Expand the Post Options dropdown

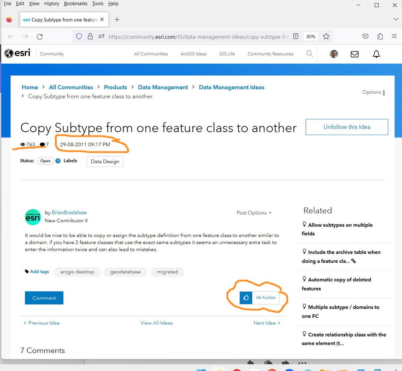(x=254, y=213)
